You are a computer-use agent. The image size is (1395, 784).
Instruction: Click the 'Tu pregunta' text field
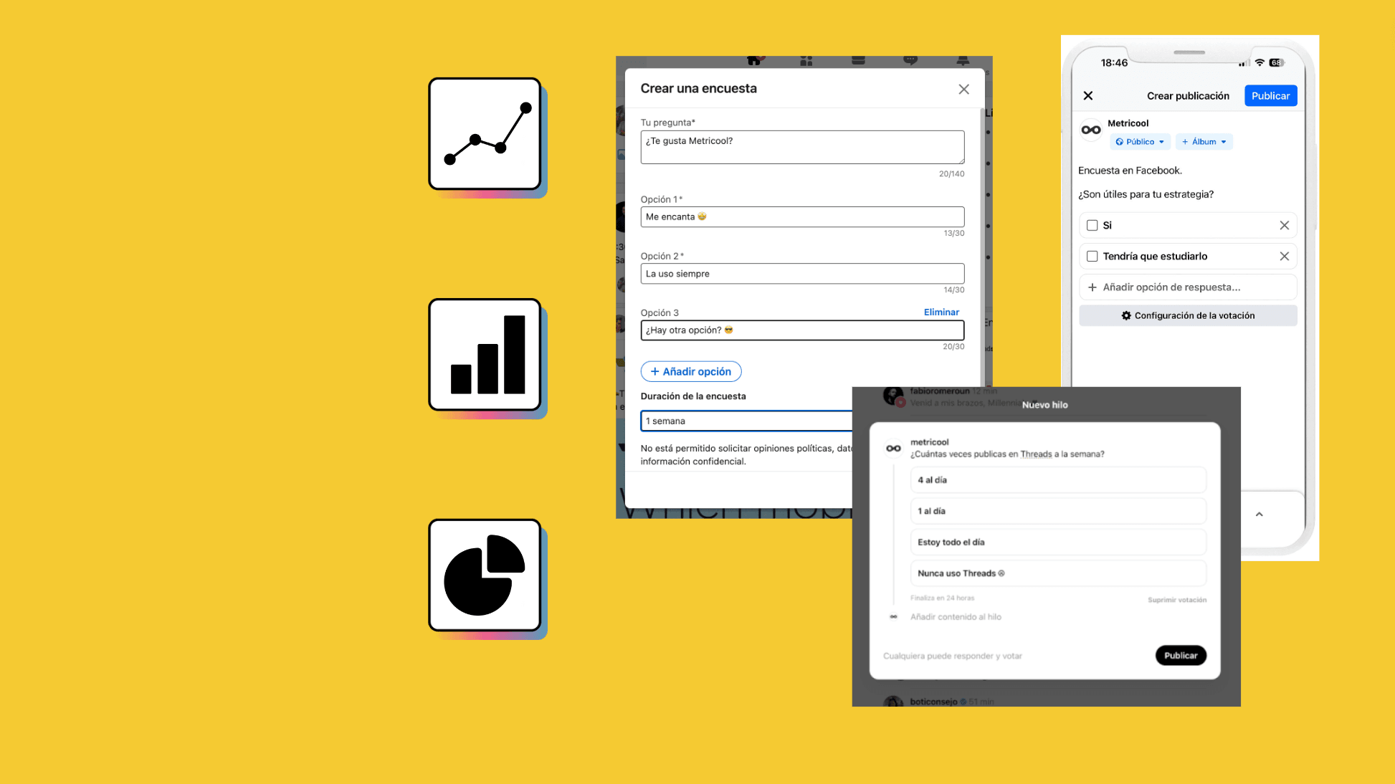pos(801,148)
